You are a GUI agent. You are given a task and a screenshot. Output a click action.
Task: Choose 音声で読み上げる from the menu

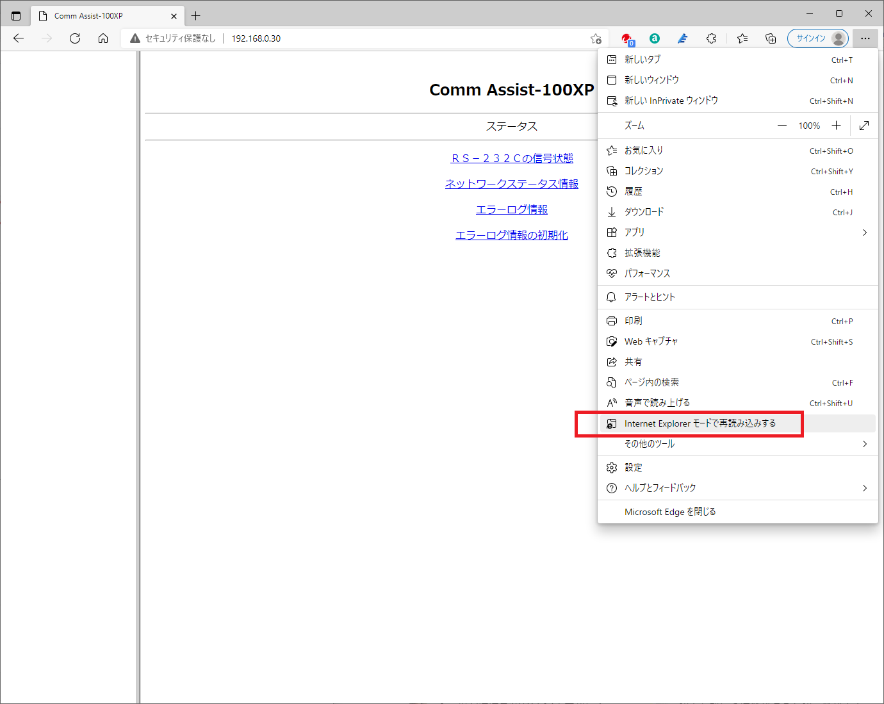737,403
